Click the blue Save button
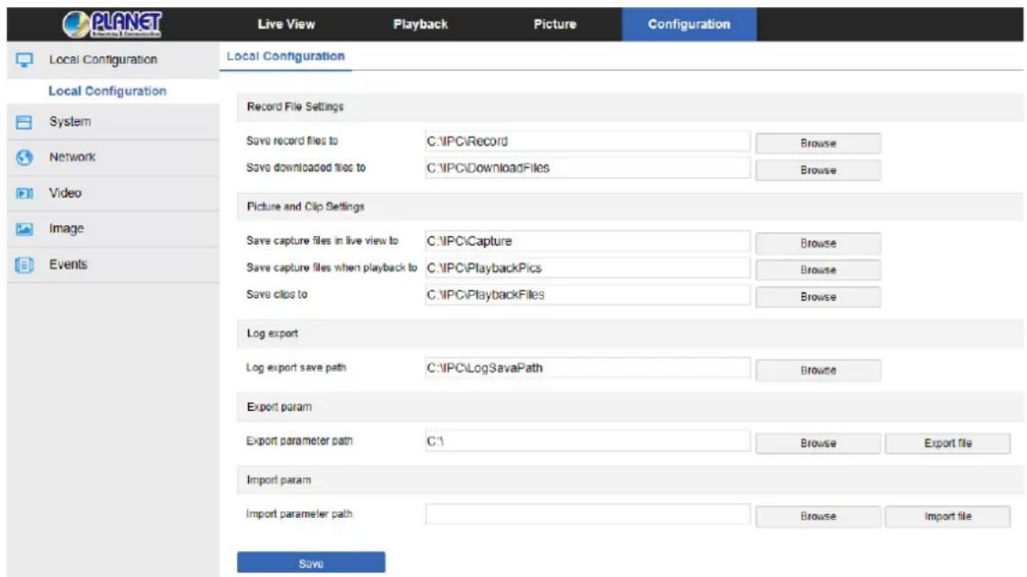This screenshot has height=577, width=1027. tap(311, 563)
